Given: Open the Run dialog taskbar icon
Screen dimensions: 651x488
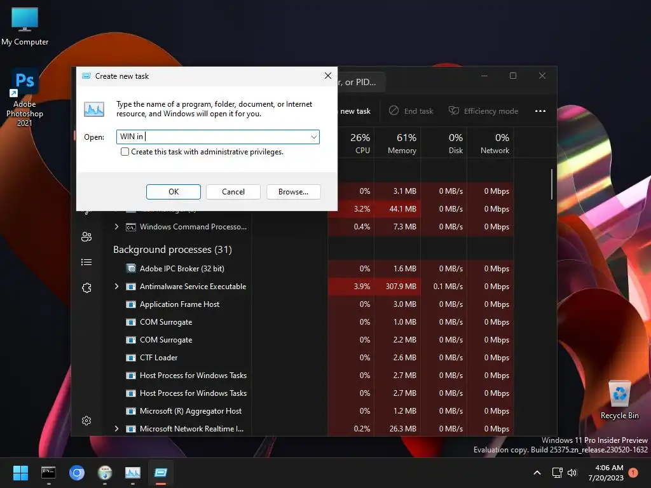Looking at the screenshot, I should point(161,473).
